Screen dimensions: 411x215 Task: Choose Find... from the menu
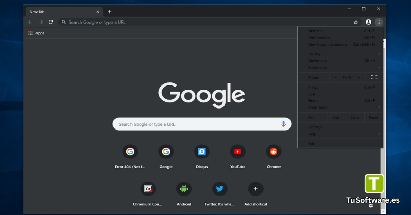pyautogui.click(x=340, y=100)
